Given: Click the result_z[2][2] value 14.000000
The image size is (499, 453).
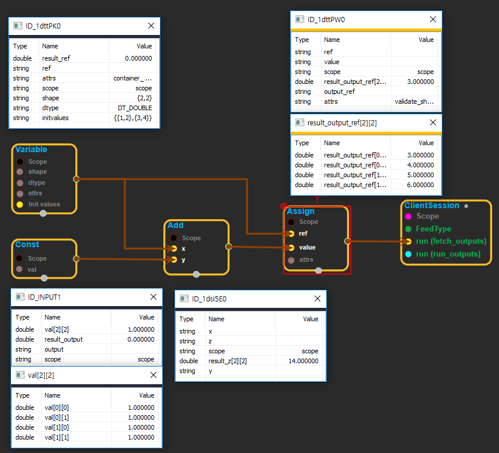Looking at the screenshot, I should click(303, 361).
